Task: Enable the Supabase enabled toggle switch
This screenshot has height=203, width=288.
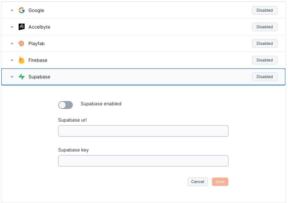Action: pos(66,105)
